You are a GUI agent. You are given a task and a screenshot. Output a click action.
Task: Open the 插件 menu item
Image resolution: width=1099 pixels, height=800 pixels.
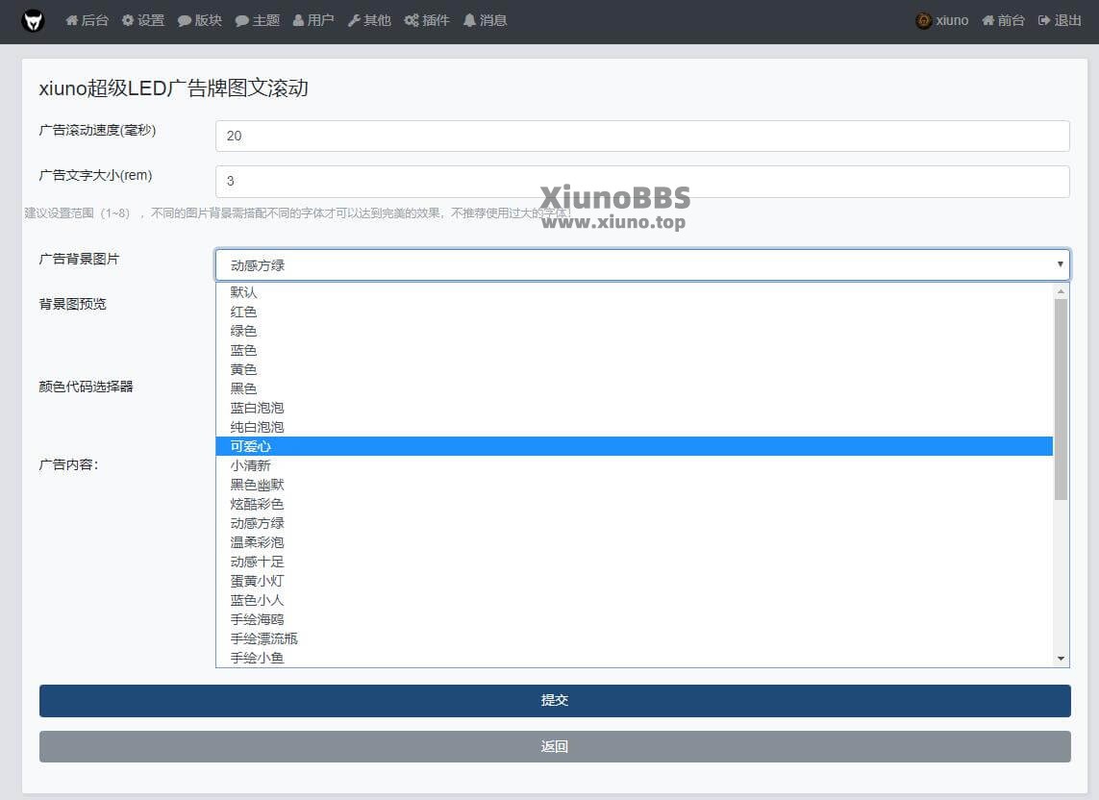coord(427,20)
